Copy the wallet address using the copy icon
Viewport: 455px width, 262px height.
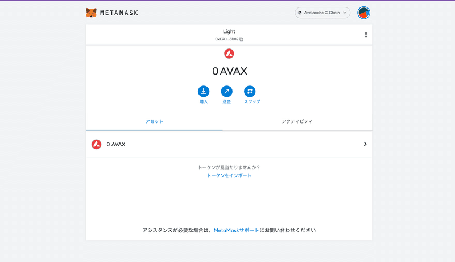pos(241,39)
